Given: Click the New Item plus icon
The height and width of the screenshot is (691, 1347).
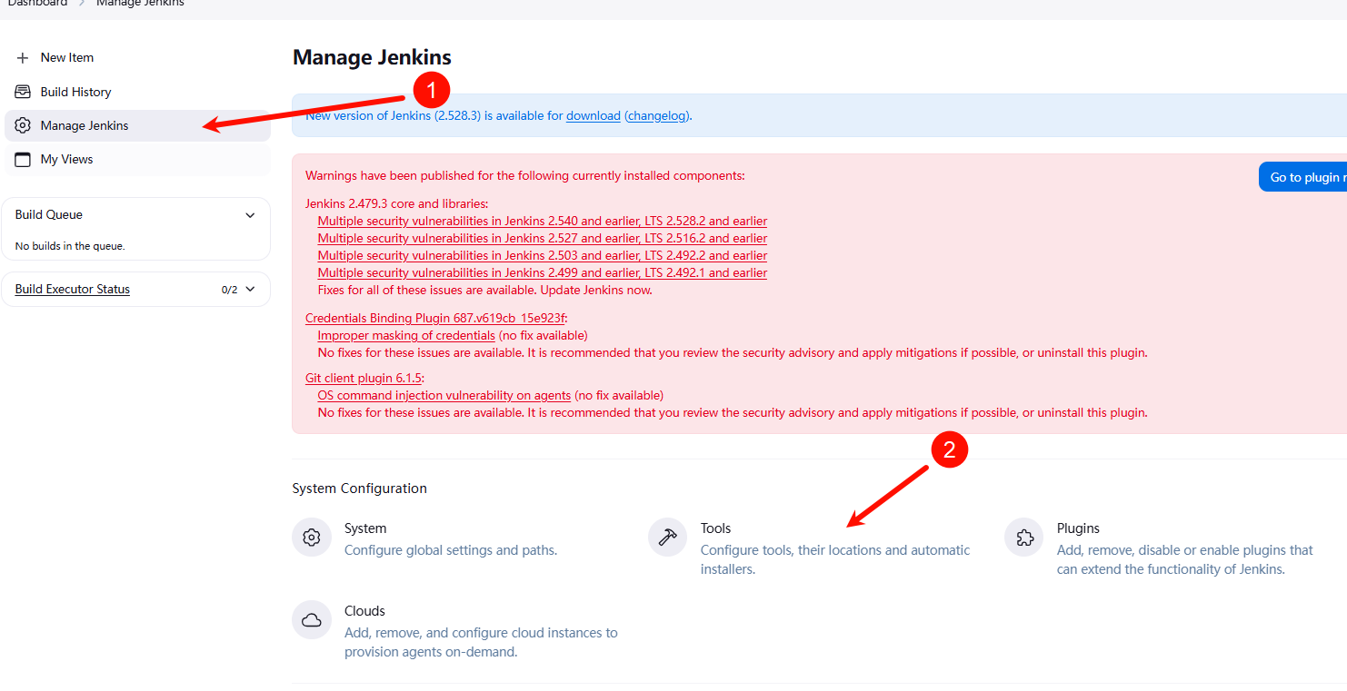Looking at the screenshot, I should click(23, 58).
